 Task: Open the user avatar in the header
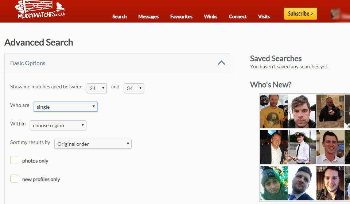[335, 14]
